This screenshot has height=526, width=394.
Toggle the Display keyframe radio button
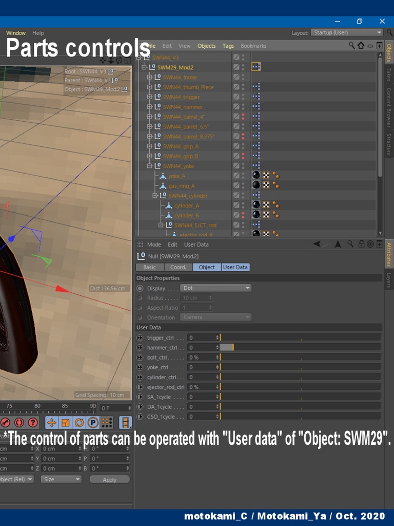(x=140, y=288)
